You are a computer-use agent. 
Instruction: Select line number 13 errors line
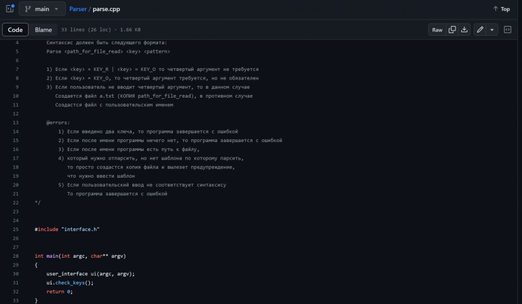click(16, 122)
